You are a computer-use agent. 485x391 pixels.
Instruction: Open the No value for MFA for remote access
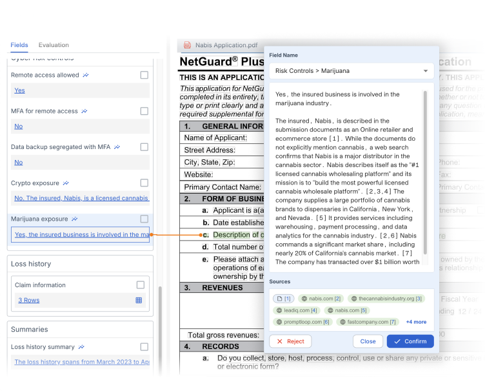click(19, 126)
